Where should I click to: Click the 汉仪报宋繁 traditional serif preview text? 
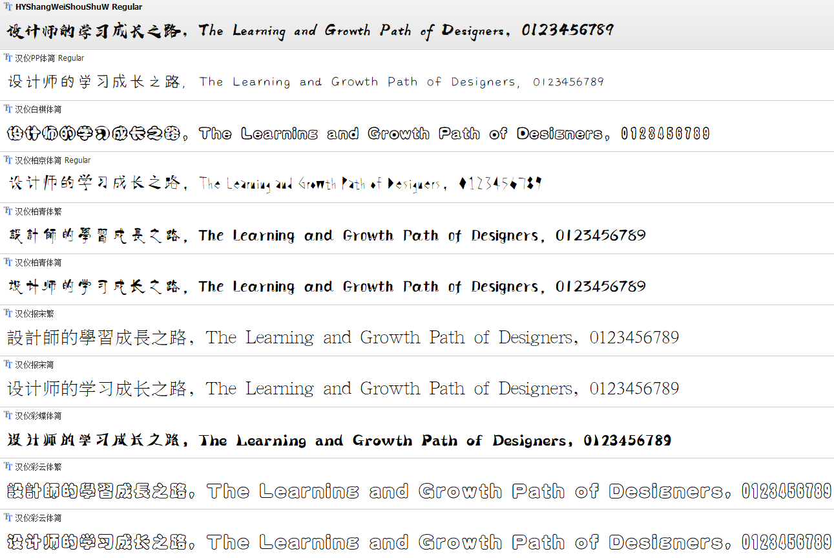pyautogui.click(x=342, y=338)
